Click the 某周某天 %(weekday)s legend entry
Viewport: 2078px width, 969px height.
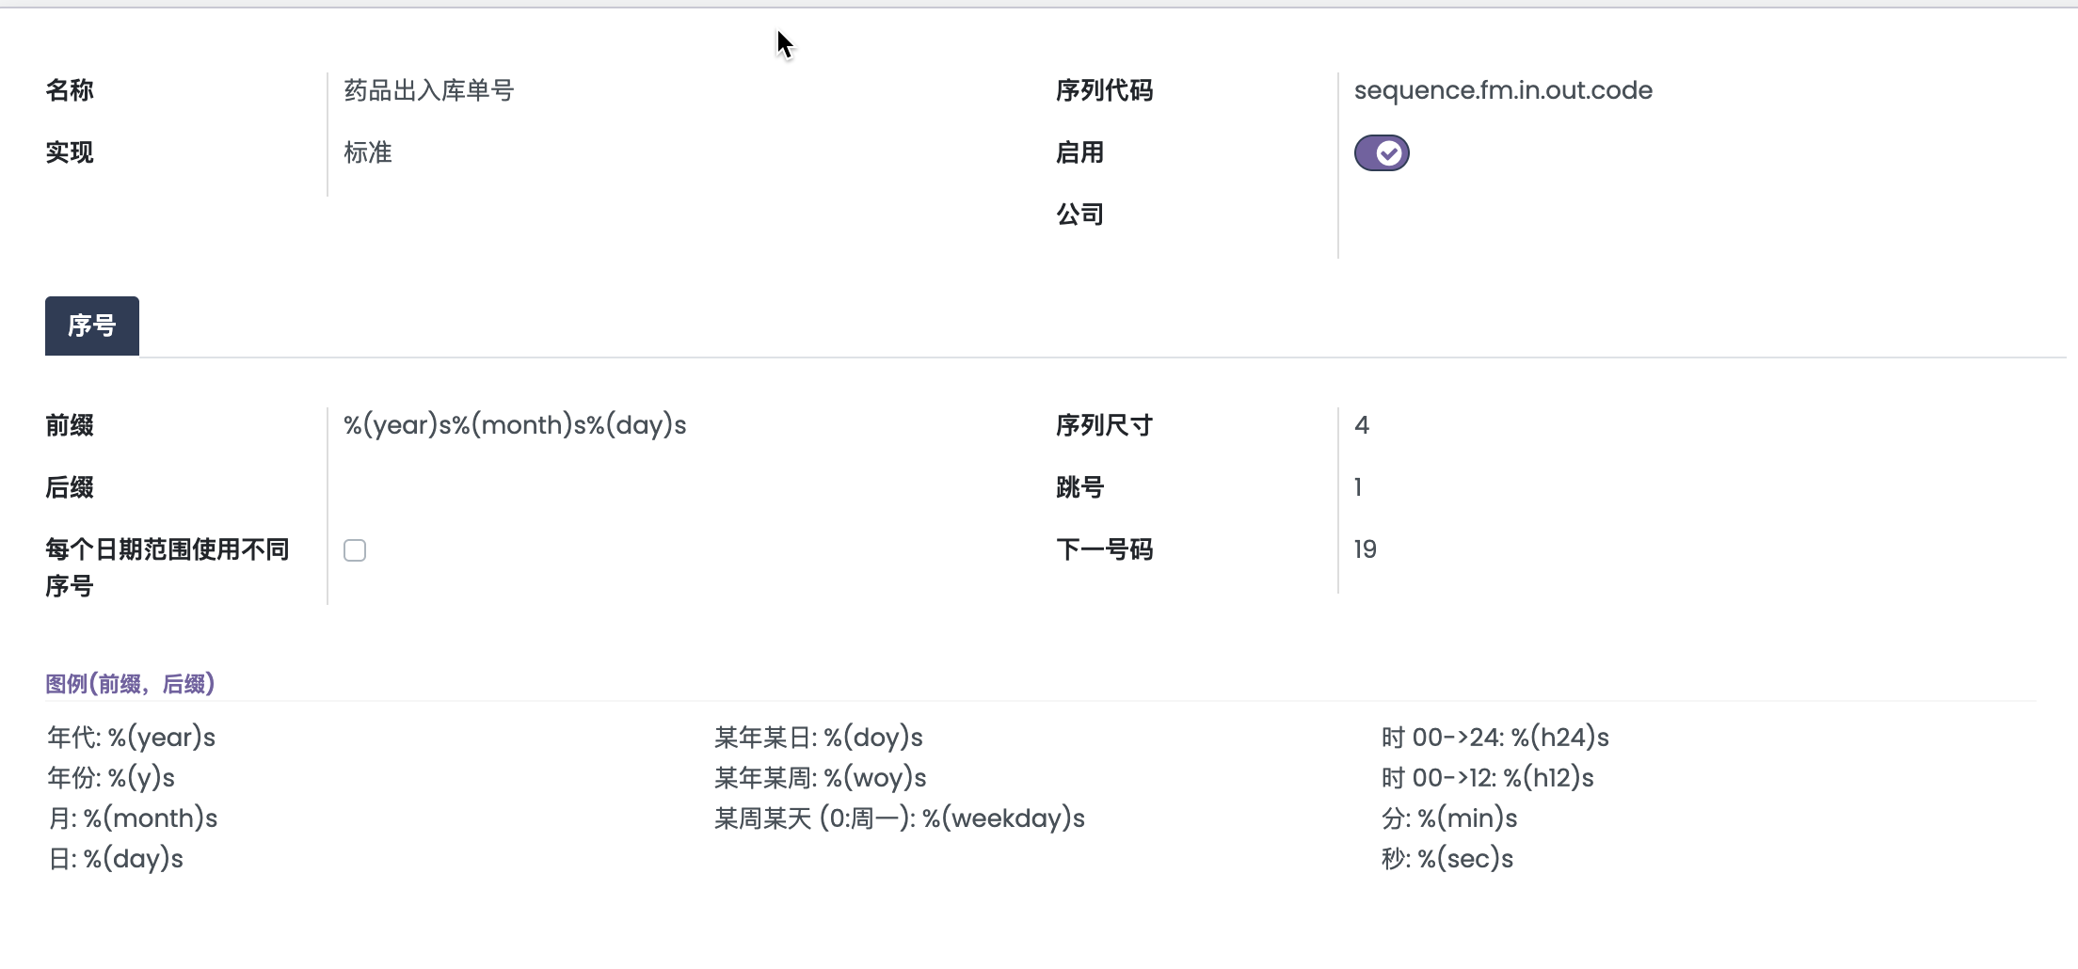899,818
